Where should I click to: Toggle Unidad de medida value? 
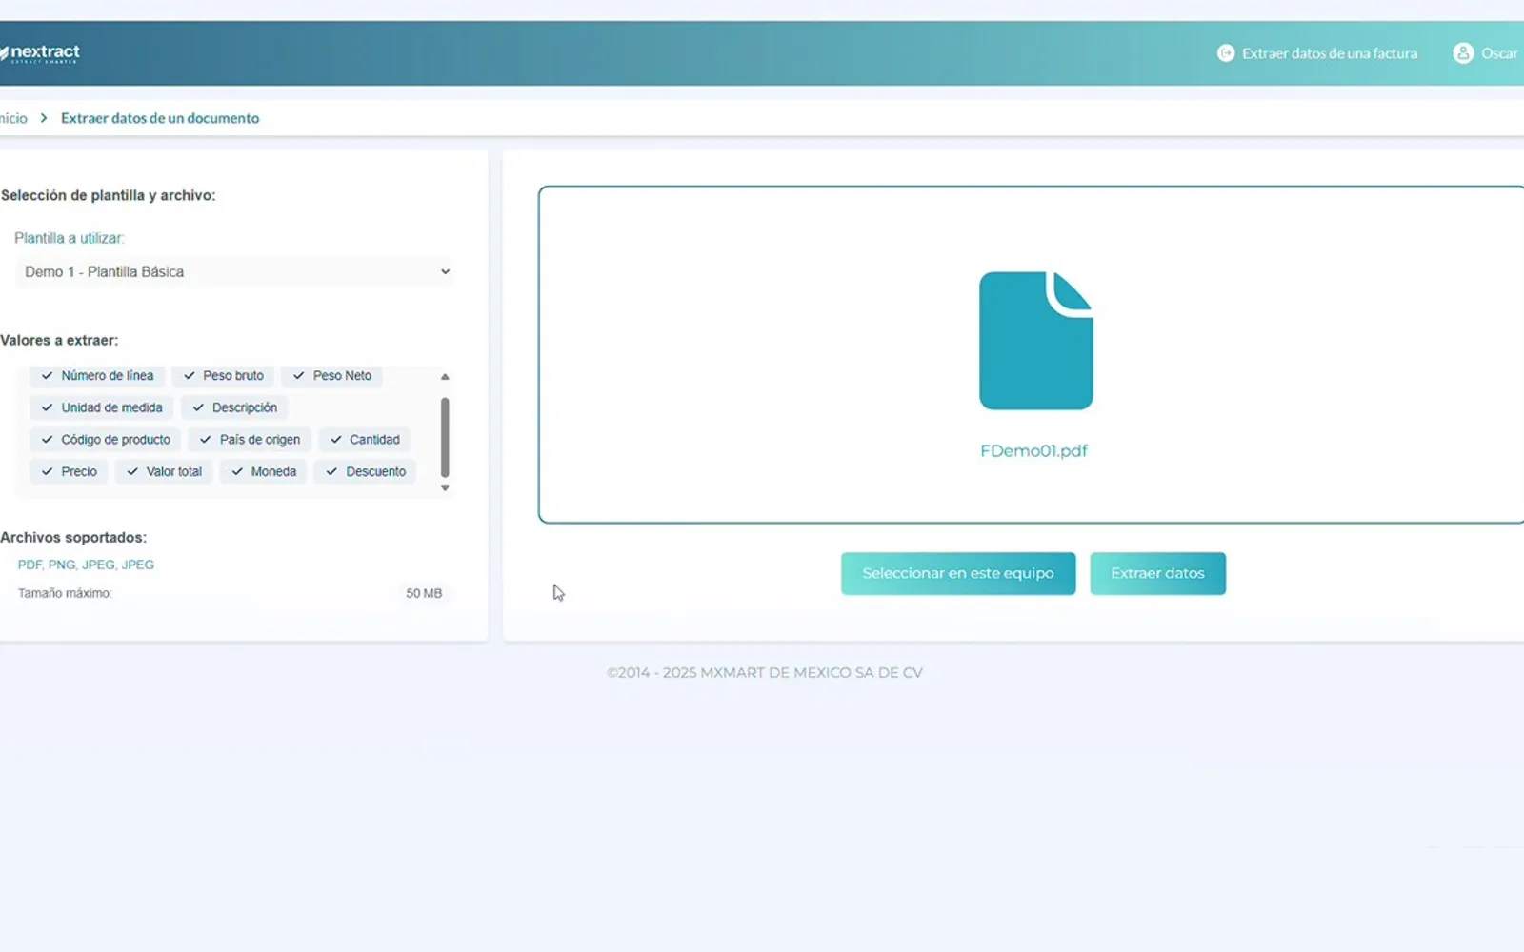101,407
